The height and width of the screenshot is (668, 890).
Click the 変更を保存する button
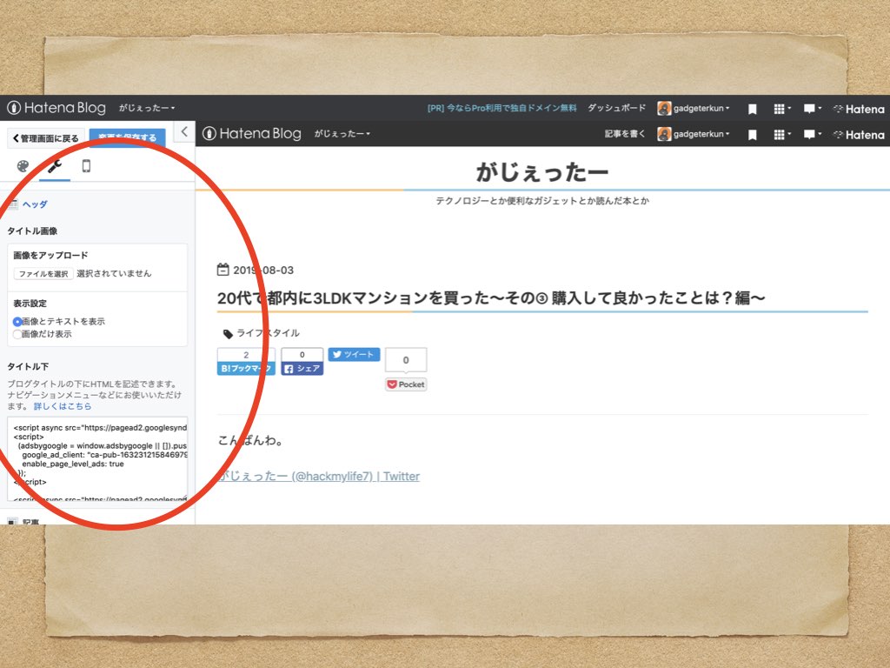127,137
